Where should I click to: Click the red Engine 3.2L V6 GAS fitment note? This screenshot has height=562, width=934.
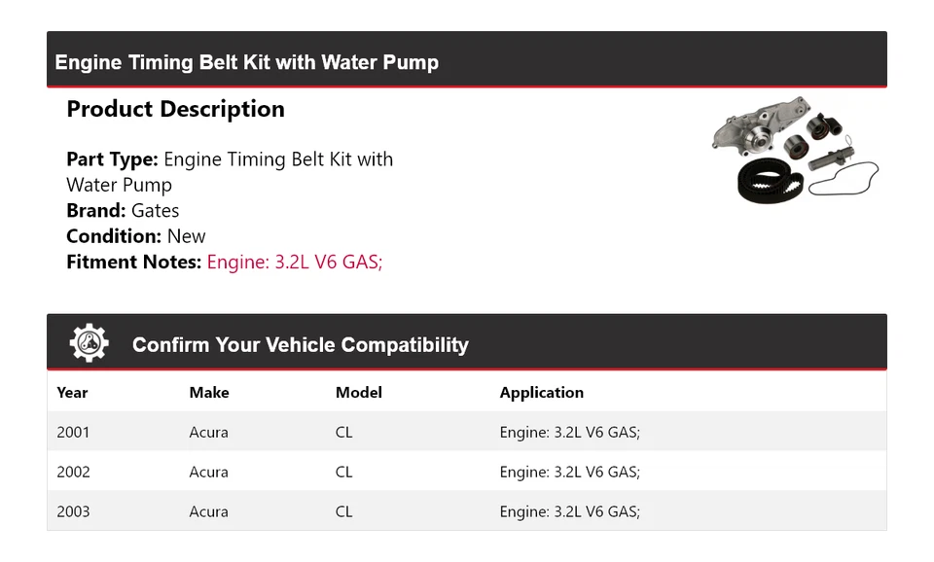point(294,262)
